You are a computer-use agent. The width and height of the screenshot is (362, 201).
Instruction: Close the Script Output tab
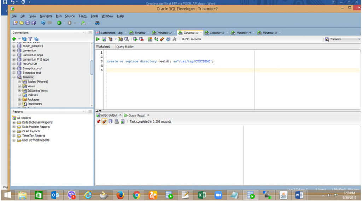(x=120, y=115)
